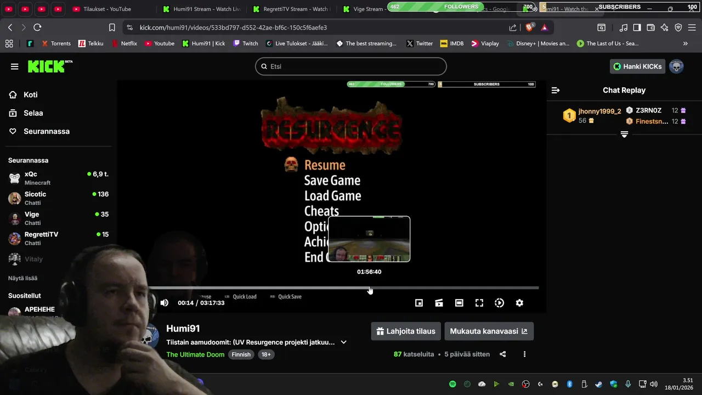
Task: Expand the stream title chevron
Action: (344, 342)
